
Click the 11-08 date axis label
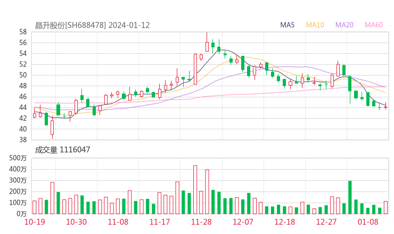point(118,222)
